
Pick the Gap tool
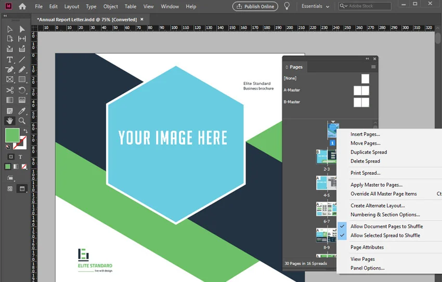[22, 39]
